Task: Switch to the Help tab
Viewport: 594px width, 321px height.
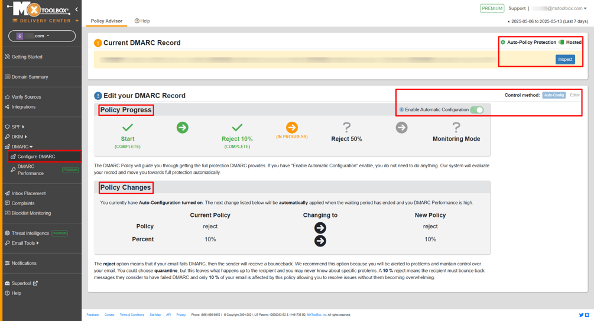Action: pyautogui.click(x=142, y=21)
